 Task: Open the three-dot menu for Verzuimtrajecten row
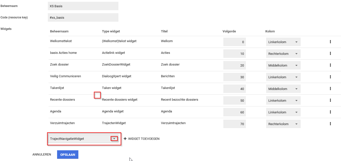(330, 124)
